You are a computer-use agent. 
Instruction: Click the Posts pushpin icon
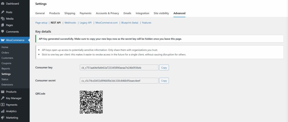pos(3,12)
